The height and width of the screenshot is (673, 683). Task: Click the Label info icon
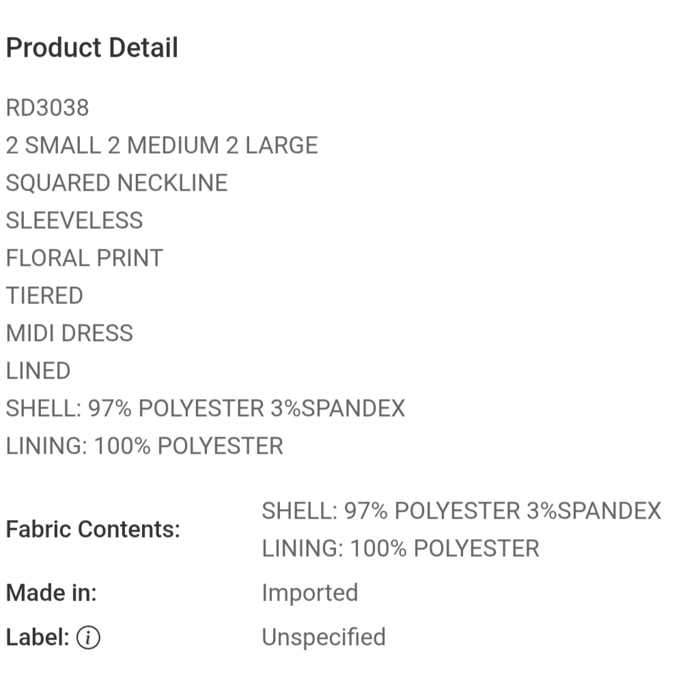[x=88, y=637]
